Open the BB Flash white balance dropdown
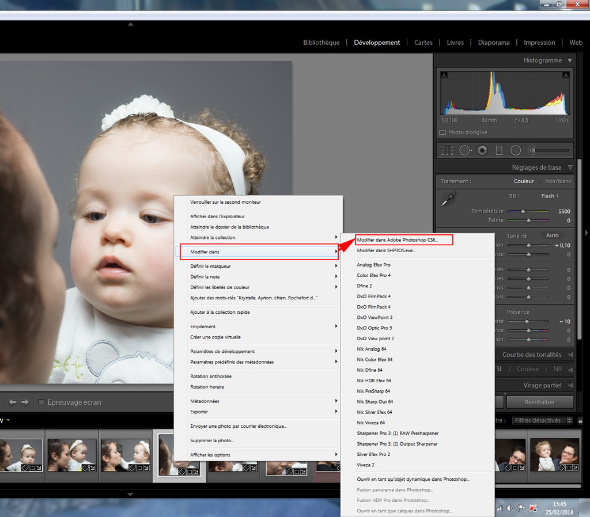The height and width of the screenshot is (517, 590). pos(550,196)
